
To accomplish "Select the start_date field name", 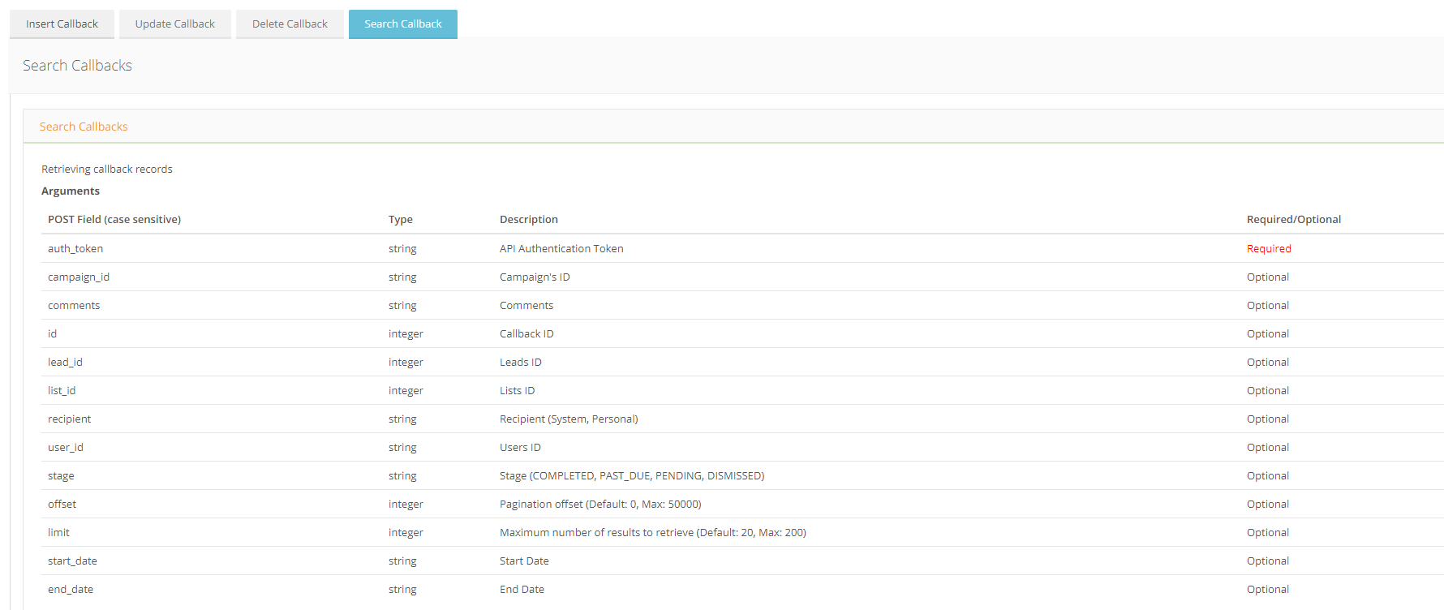I will [72, 561].
